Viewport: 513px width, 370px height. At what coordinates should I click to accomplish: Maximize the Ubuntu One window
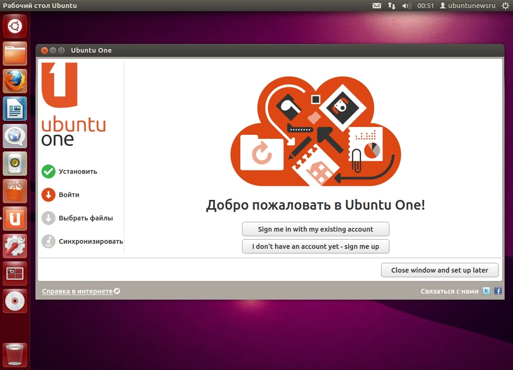click(61, 50)
